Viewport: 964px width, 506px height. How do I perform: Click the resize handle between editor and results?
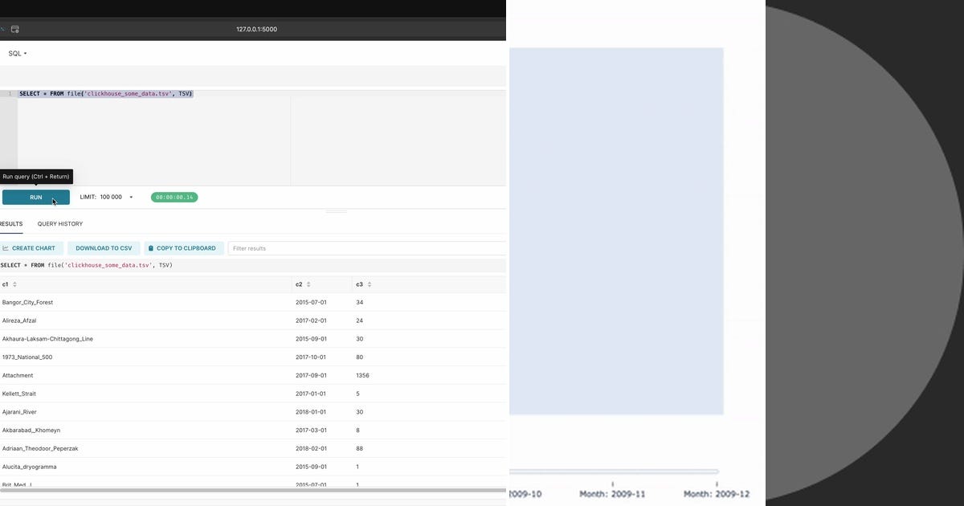click(336, 211)
